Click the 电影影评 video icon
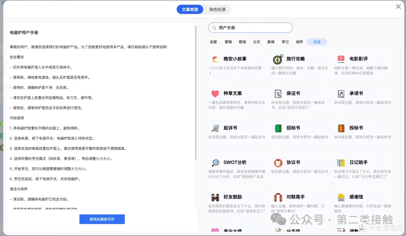Viewport: 406px width, 236px height. click(x=341, y=59)
